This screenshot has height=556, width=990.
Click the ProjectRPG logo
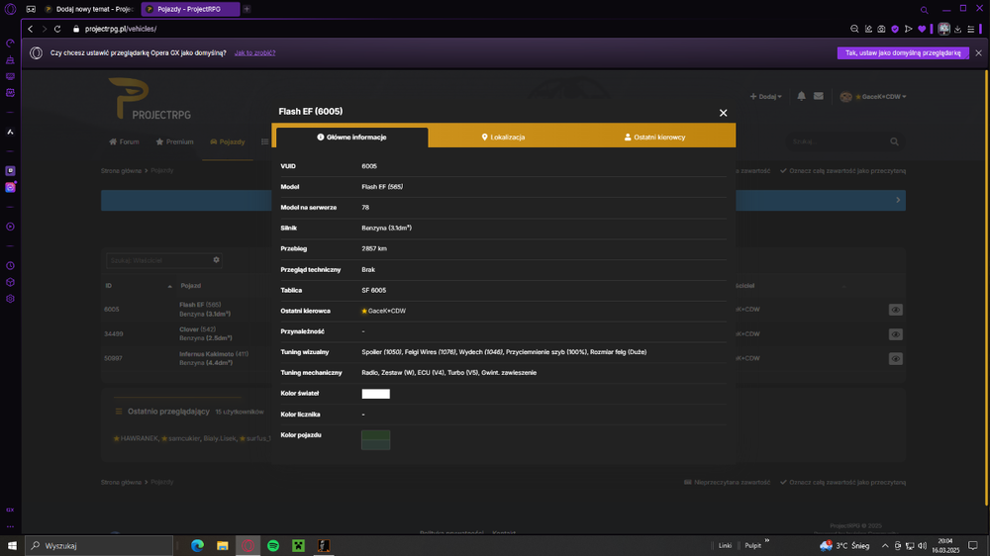149,99
